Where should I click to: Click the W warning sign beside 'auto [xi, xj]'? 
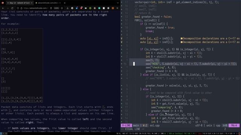pos(122,39)
